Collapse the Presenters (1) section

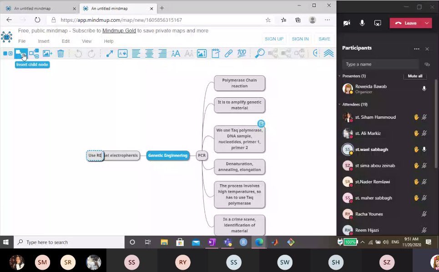coord(339,76)
